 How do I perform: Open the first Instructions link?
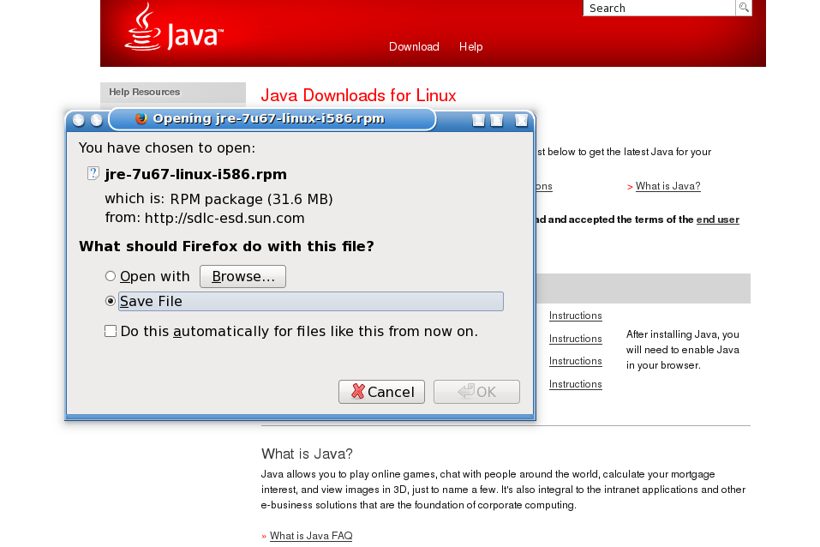pos(575,316)
